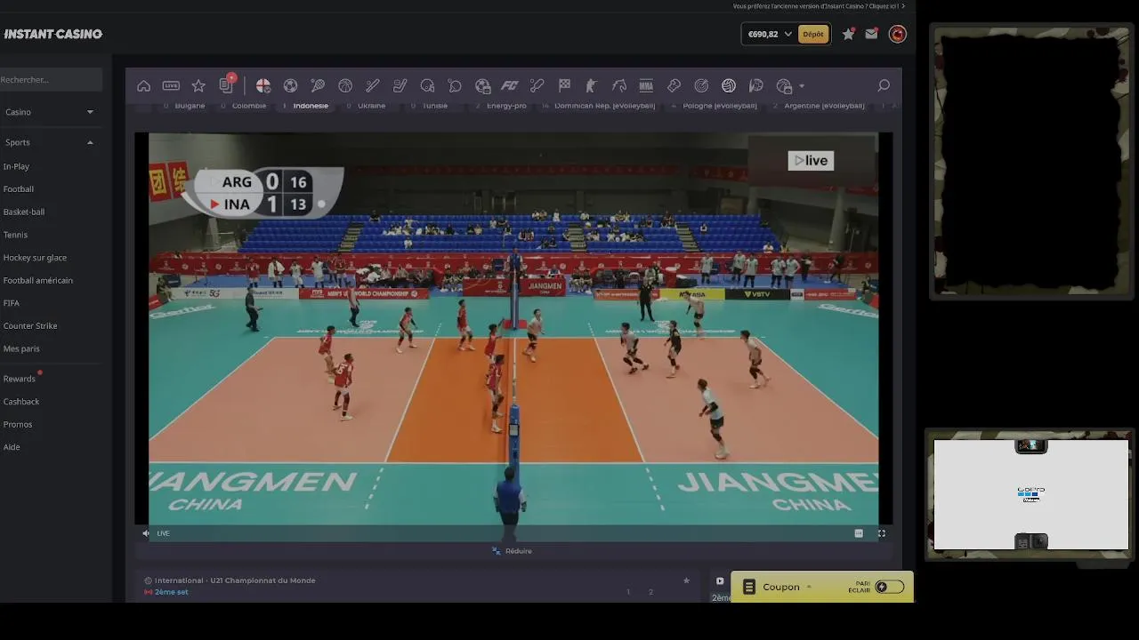Open Football américain in the sidebar

(x=38, y=280)
